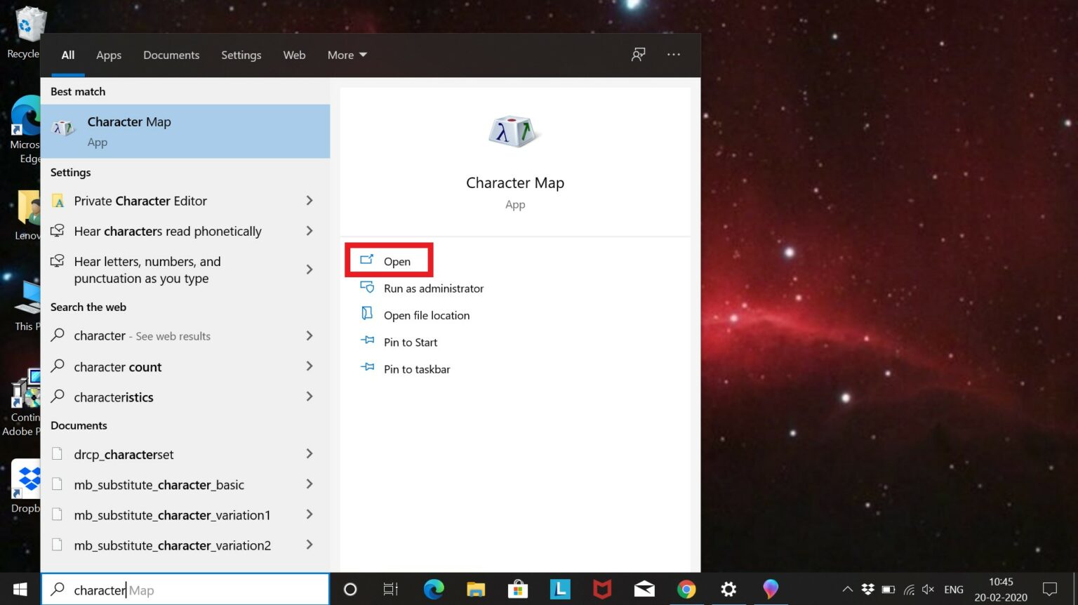This screenshot has height=605, width=1078.
Task: Click the Run as administrator shield icon
Action: [367, 287]
